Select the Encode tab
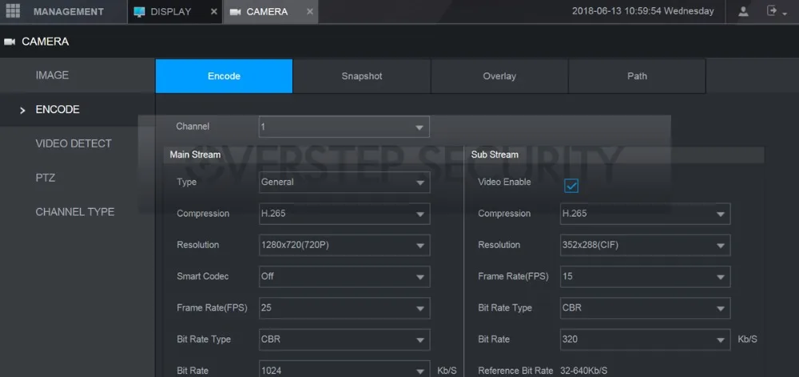 click(225, 77)
